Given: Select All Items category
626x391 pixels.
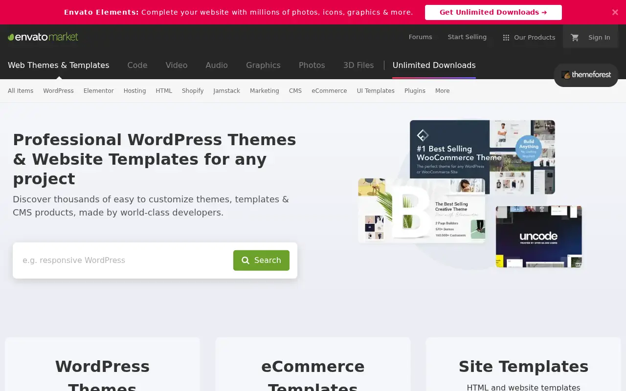Looking at the screenshot, I should coord(21,91).
